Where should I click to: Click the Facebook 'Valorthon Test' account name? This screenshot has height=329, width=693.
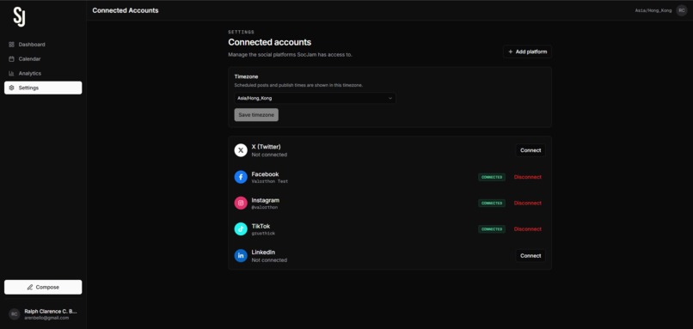coord(270,181)
